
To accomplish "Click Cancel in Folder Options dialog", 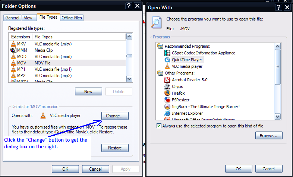I will (x=95, y=169).
